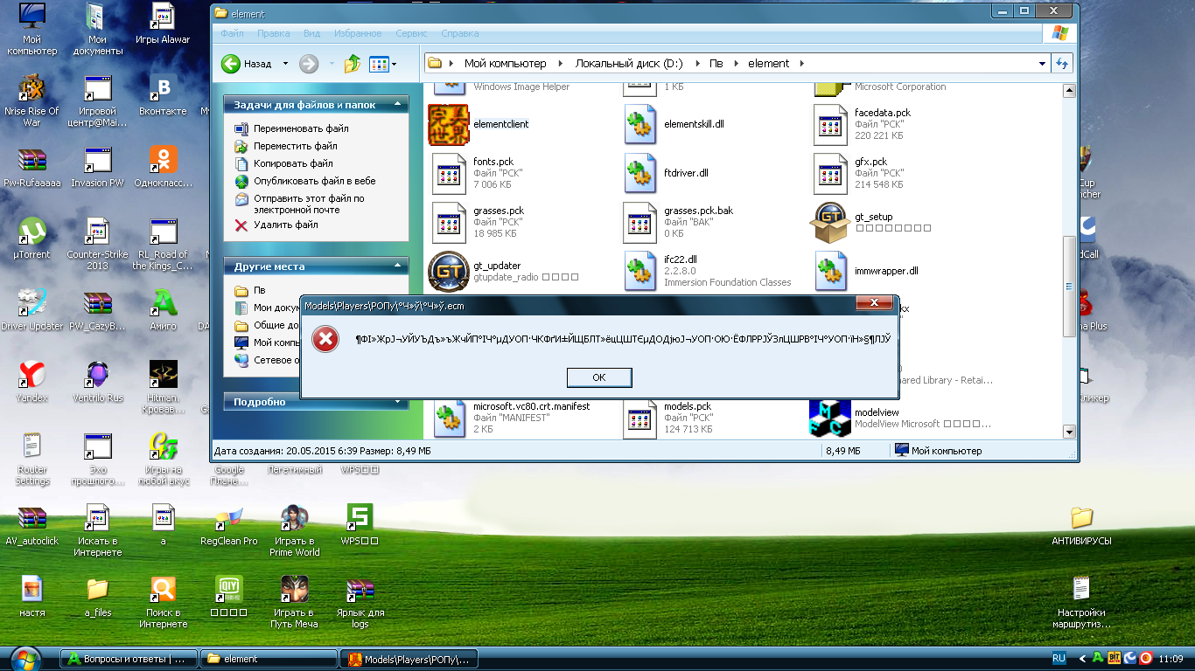Open the Избранное menu

(x=358, y=33)
